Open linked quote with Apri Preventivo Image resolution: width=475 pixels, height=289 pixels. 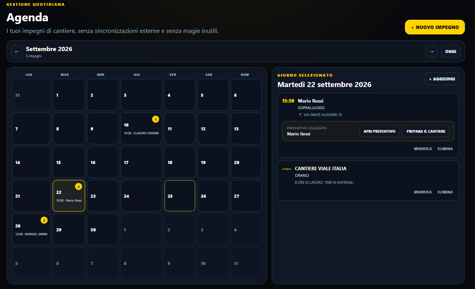pos(379,131)
